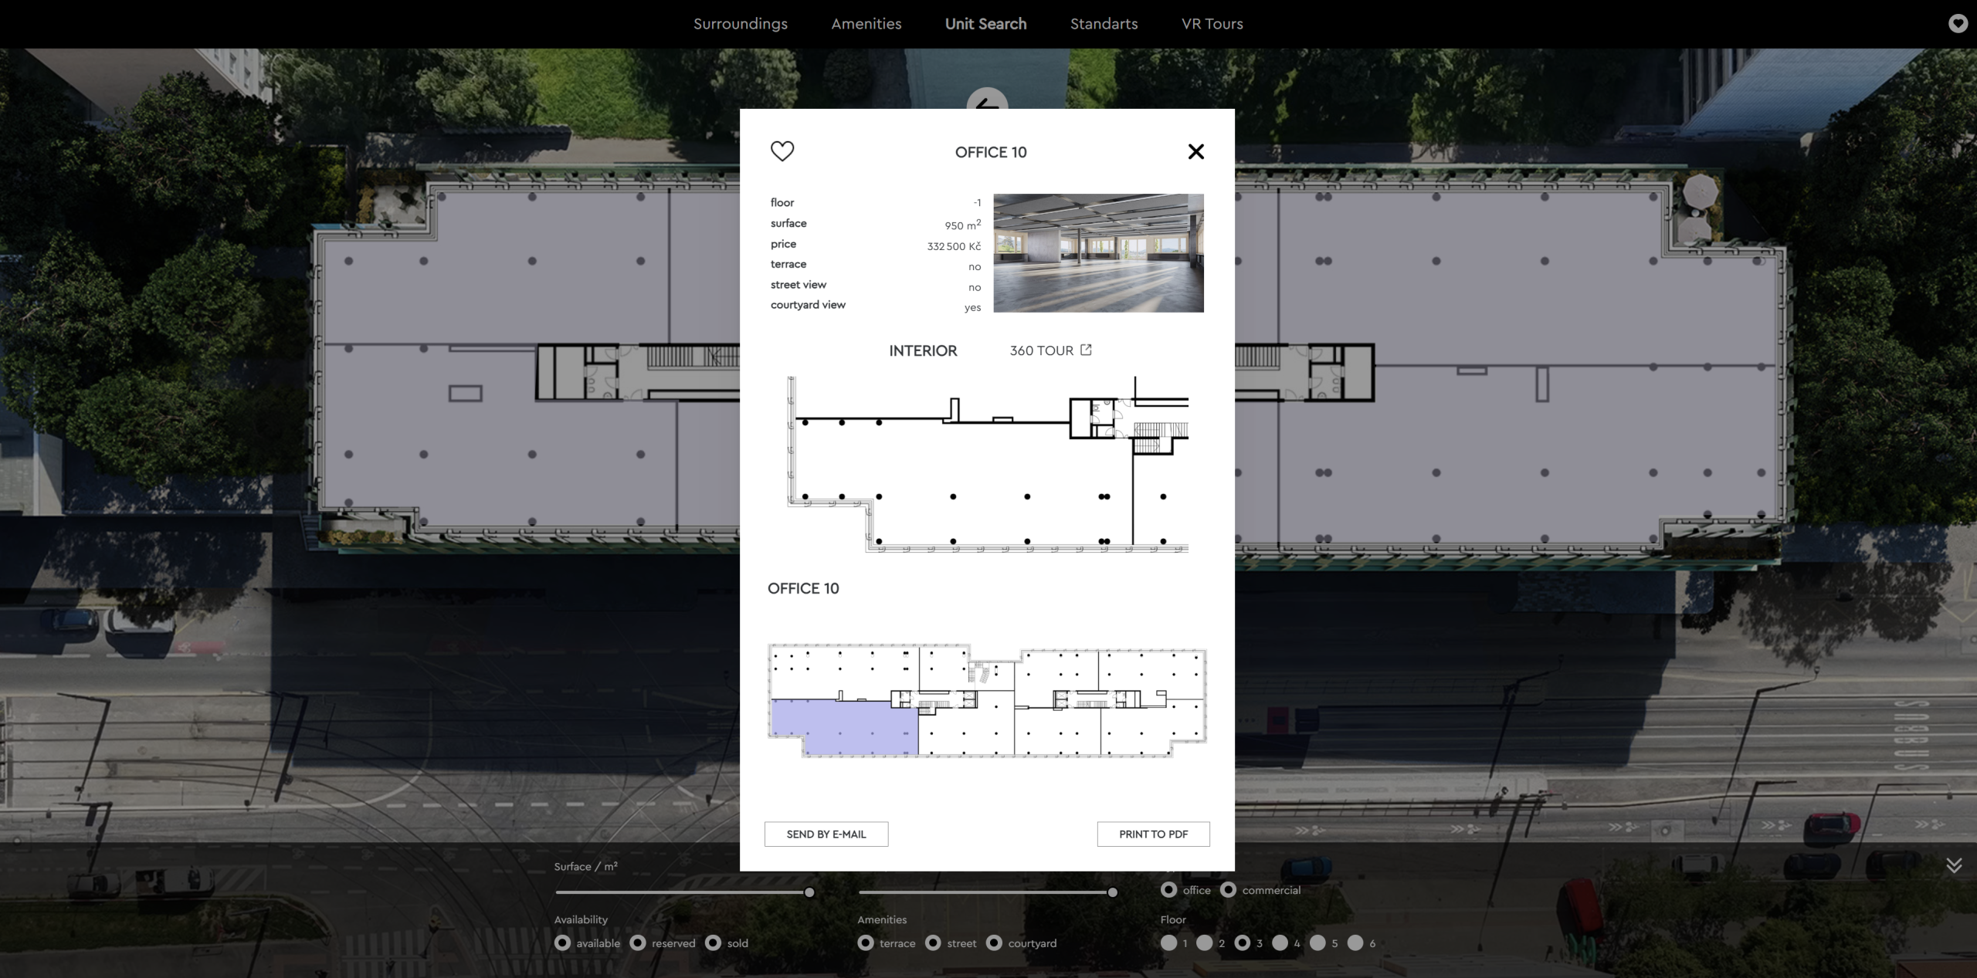Screen dimensions: 1977x978
Task: Enable the 'terrace' amenities filter
Action: coord(866,943)
